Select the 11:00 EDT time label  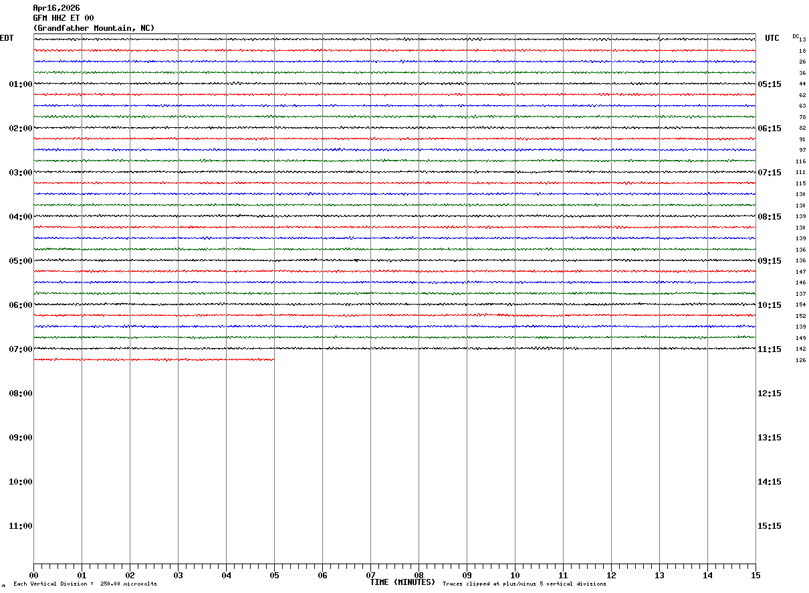click(x=21, y=526)
